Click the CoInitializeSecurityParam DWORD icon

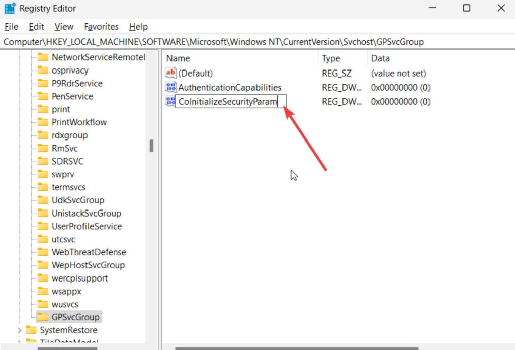171,101
